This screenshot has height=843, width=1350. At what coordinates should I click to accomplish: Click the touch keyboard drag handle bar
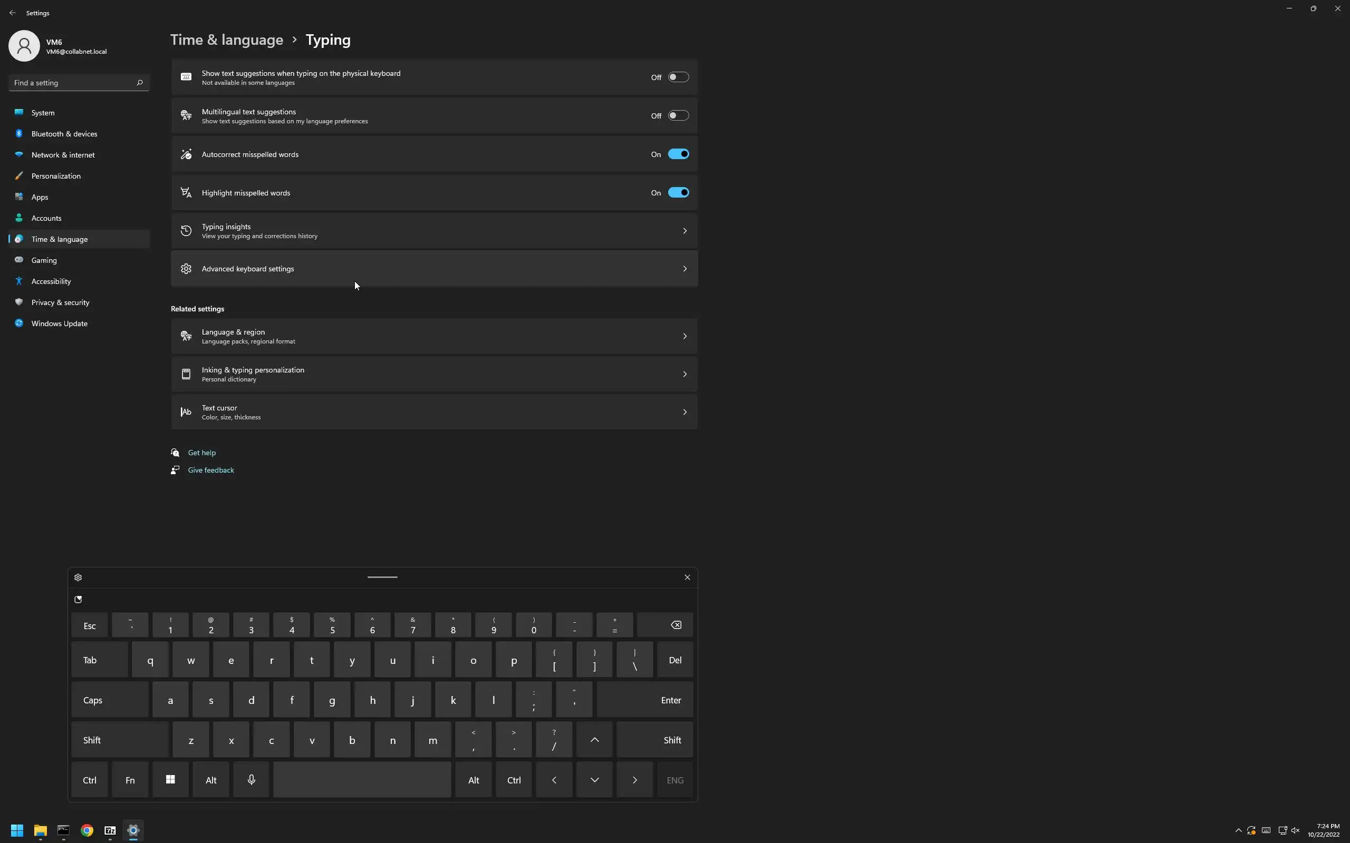[x=382, y=577]
